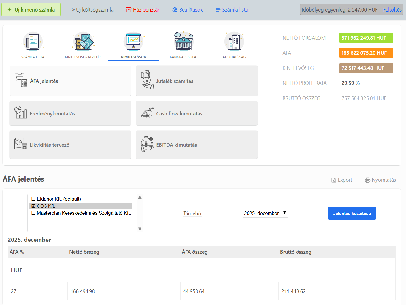
Task: Open the Beállítások gear icon
Action: (175, 10)
